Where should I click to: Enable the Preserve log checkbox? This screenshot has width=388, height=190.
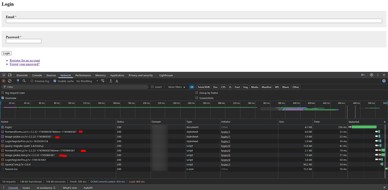click(x=32, y=81)
